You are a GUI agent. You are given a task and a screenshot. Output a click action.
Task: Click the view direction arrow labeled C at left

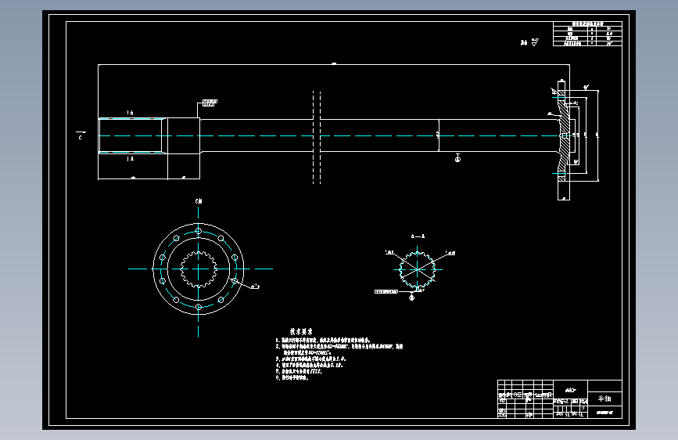click(x=81, y=135)
